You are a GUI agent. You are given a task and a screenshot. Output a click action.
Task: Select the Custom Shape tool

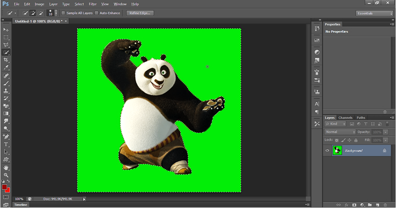tap(6, 159)
